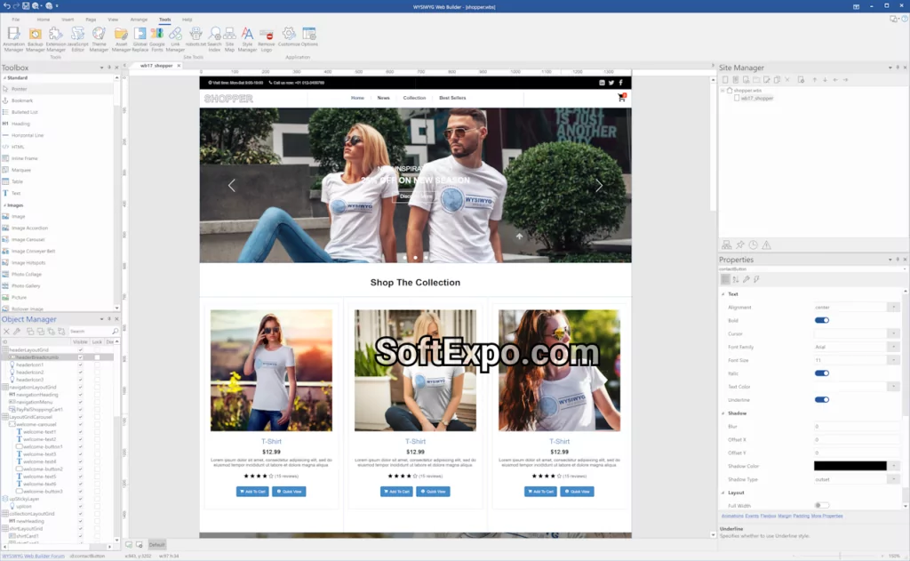Switch to the Home ribbon tab

43,18
